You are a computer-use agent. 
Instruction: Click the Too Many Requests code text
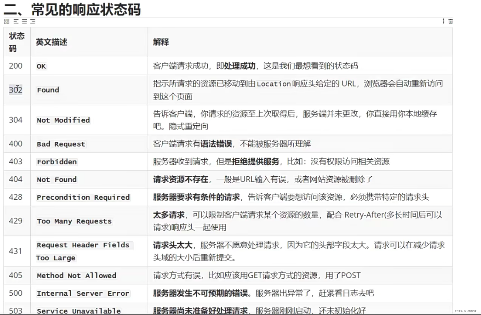point(74,221)
